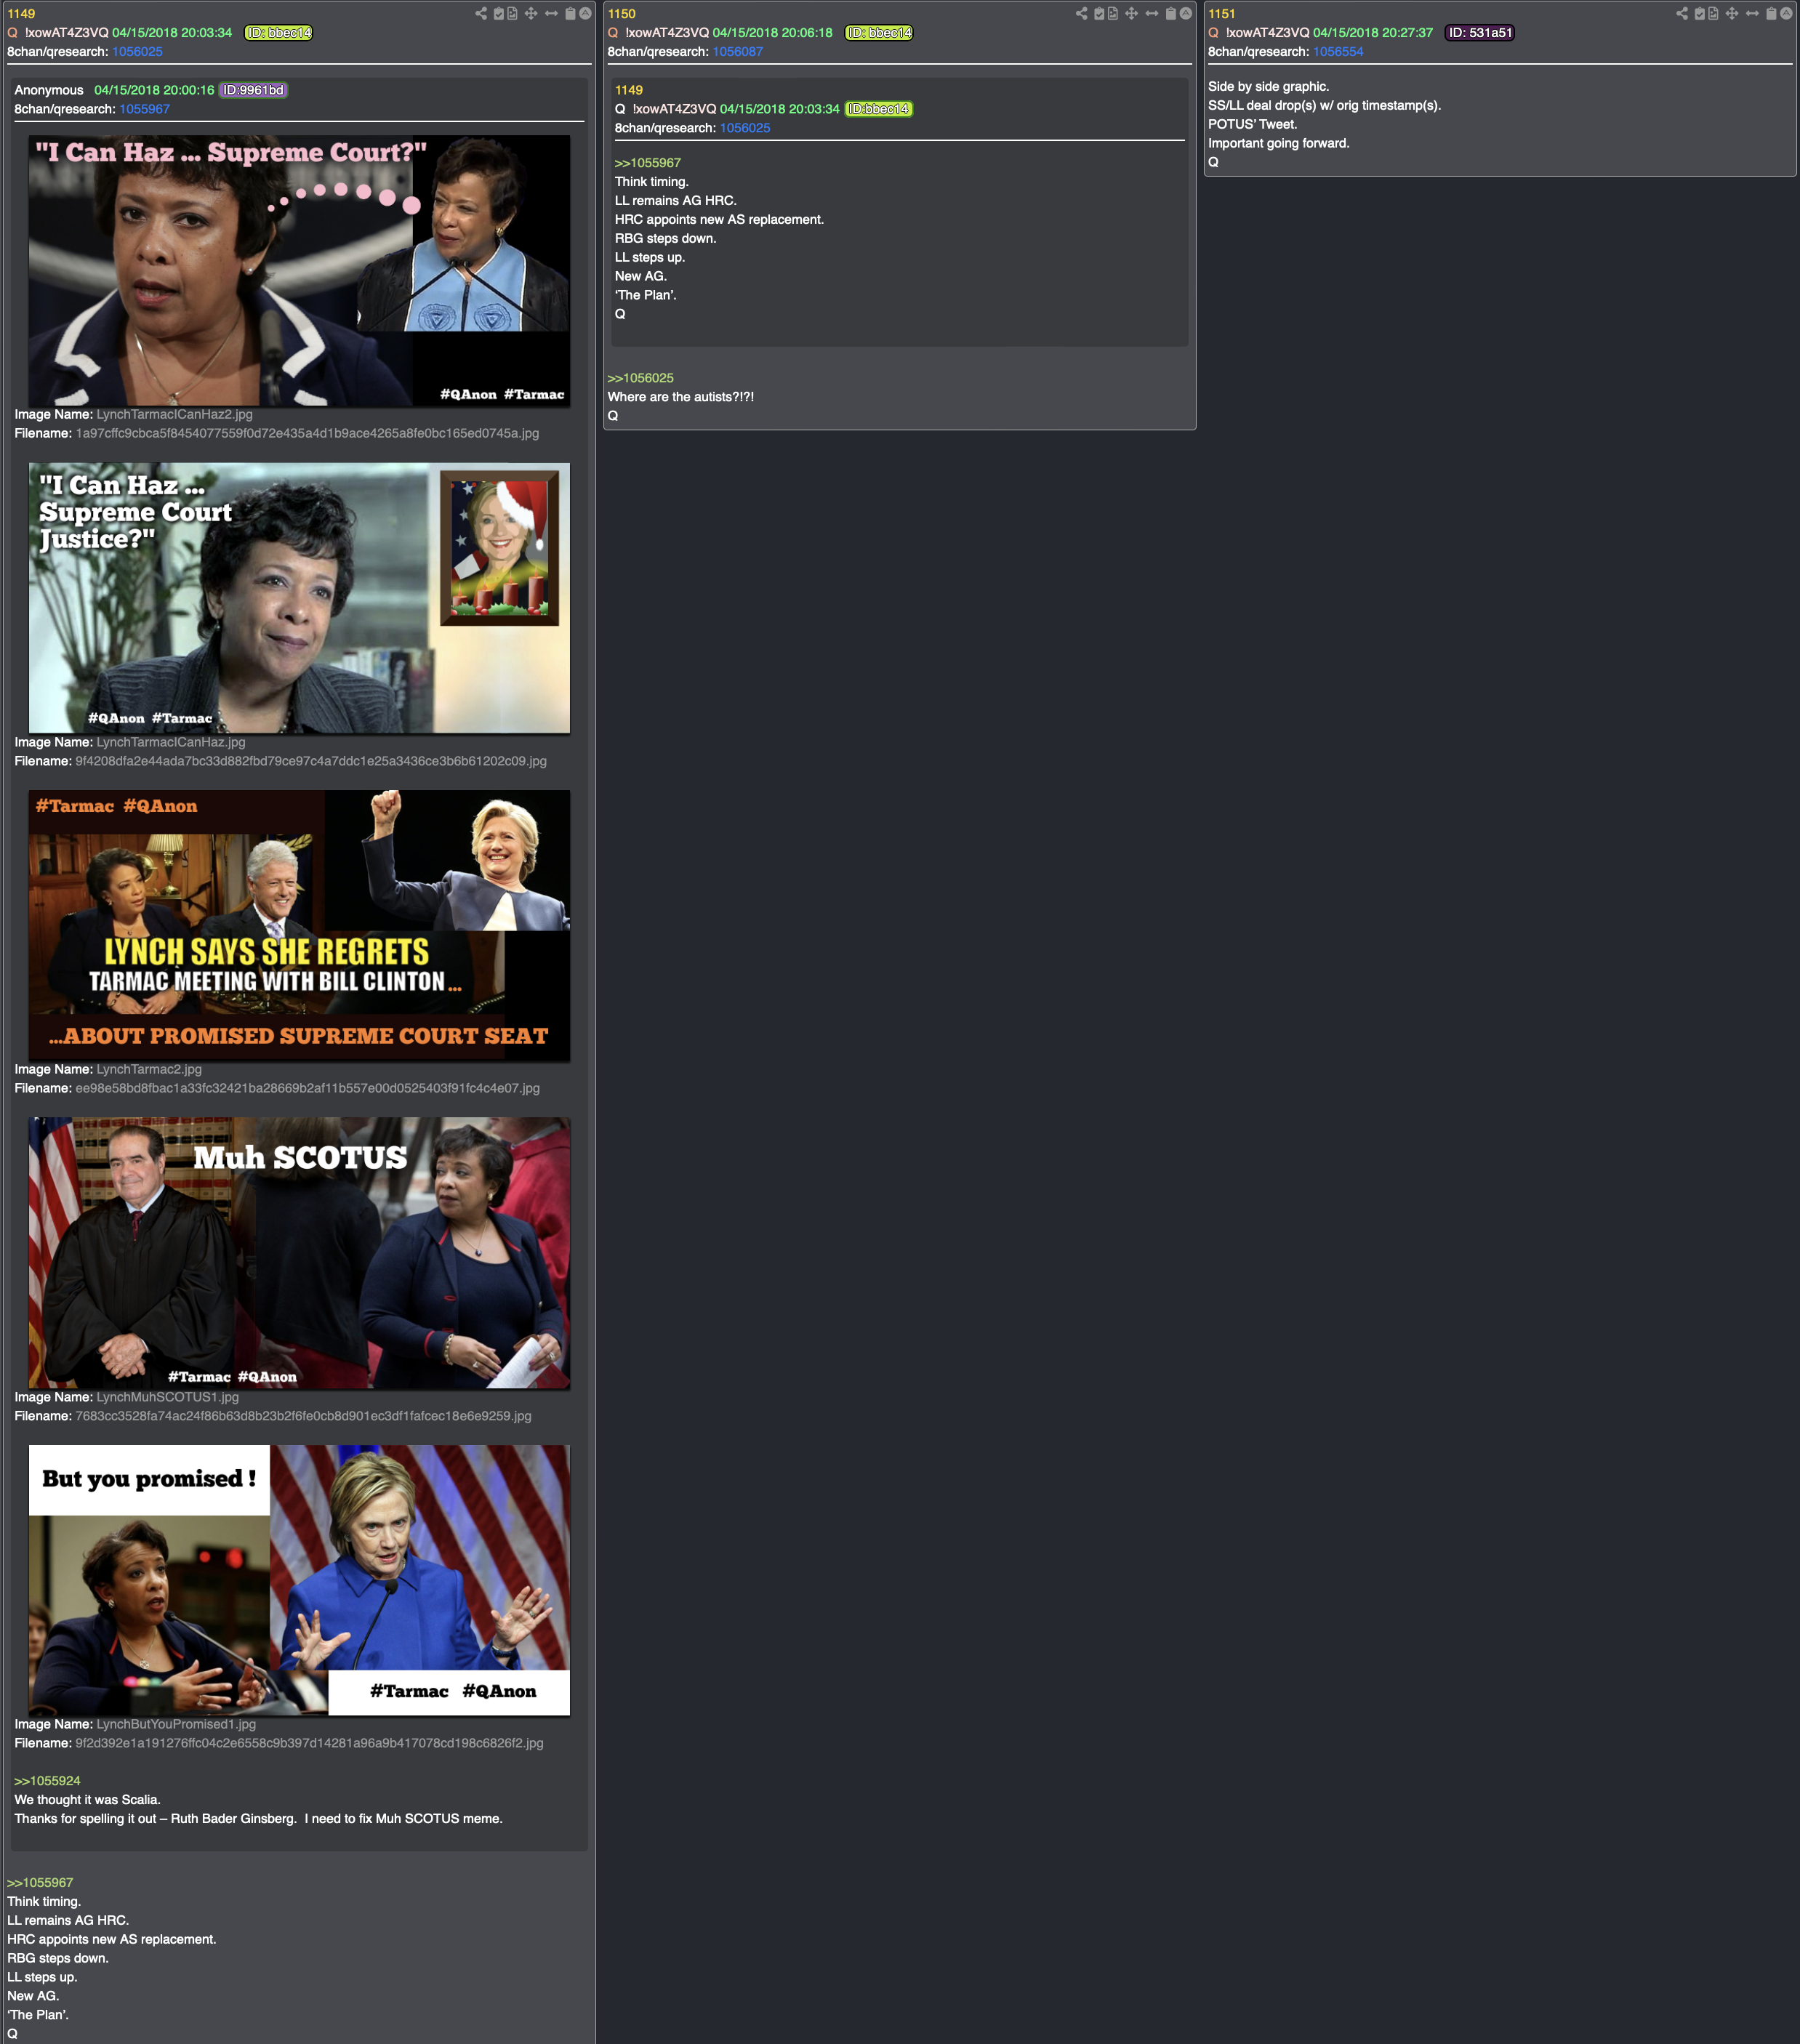1800x2044 pixels.
Task: Click the >>1056025 reference in post 1150
Action: [641, 378]
